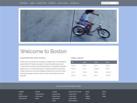Screen dimensions: 137x103
Task: Open 'Loque essalt' under footer LUPSIS column
Action: (x=56, y=98)
